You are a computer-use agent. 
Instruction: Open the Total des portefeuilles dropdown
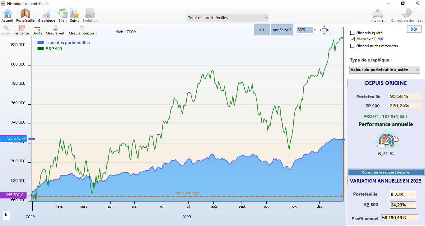tap(228, 18)
